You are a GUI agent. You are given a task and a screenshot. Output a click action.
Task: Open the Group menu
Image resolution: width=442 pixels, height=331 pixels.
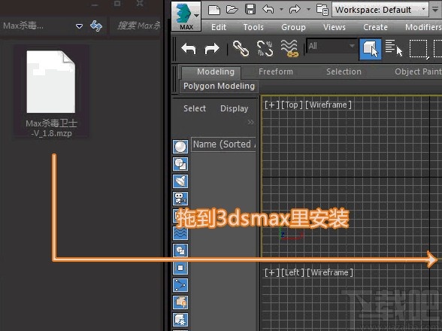(x=293, y=27)
